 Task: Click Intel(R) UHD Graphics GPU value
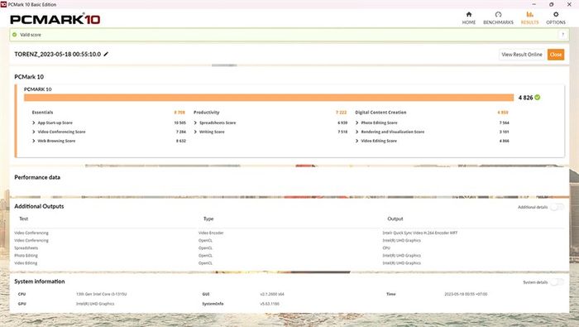[95, 304]
